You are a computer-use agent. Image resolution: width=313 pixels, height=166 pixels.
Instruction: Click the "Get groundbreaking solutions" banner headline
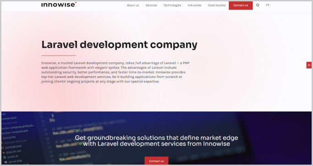(x=156, y=141)
